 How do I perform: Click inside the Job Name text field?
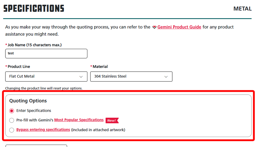pos(46,53)
